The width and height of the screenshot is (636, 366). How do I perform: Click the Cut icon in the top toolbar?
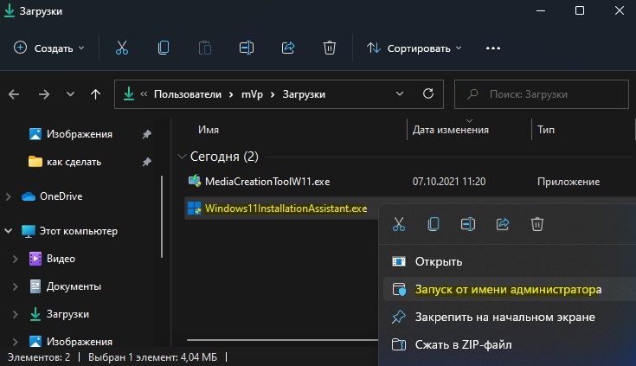click(122, 48)
